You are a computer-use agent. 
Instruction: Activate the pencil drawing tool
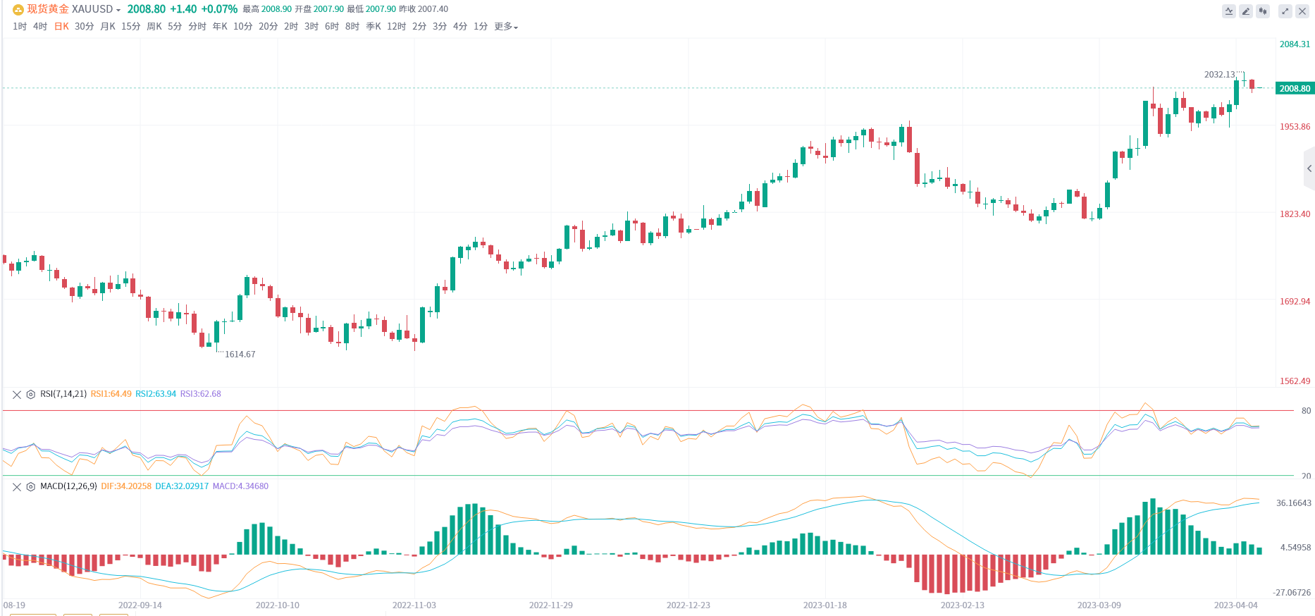tap(1246, 11)
